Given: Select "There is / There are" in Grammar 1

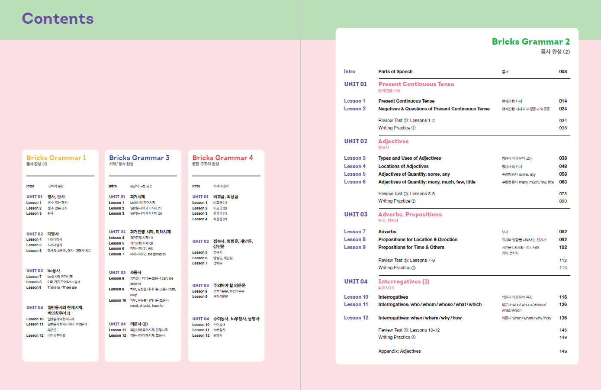Looking at the screenshot, I should [x=62, y=287].
